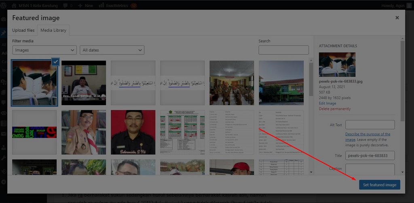414x203 pixels.
Task: Click the Alt Text input field
Action: (x=370, y=125)
